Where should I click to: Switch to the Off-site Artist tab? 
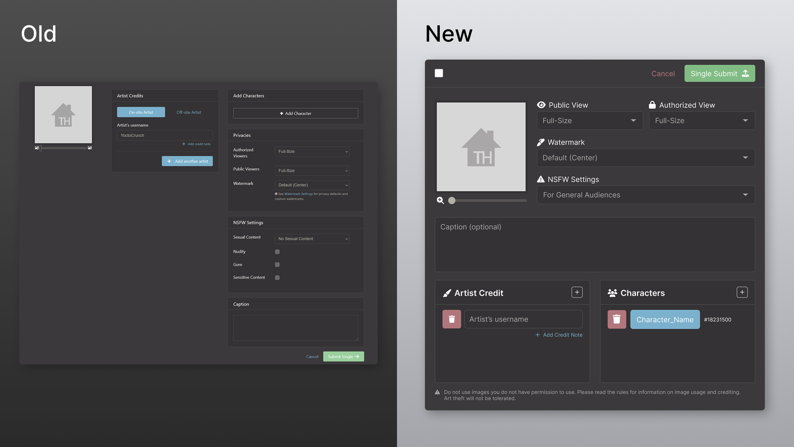(x=189, y=112)
